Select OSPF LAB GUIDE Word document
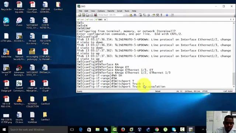The width and height of the screenshot is (236, 133). 45,7
